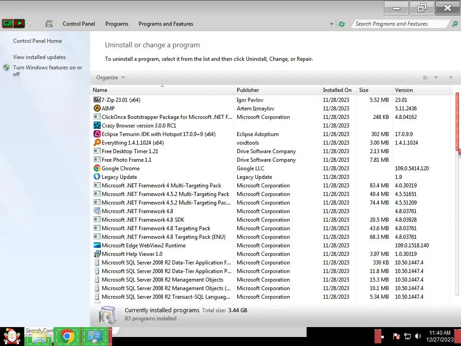Open help with the question mark icon
The image size is (461, 346).
(450, 77)
